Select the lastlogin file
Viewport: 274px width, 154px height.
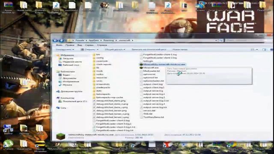point(148,61)
